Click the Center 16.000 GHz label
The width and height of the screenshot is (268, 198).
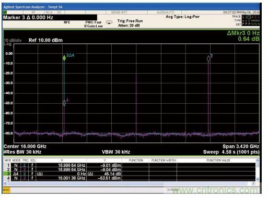pyautogui.click(x=25, y=146)
